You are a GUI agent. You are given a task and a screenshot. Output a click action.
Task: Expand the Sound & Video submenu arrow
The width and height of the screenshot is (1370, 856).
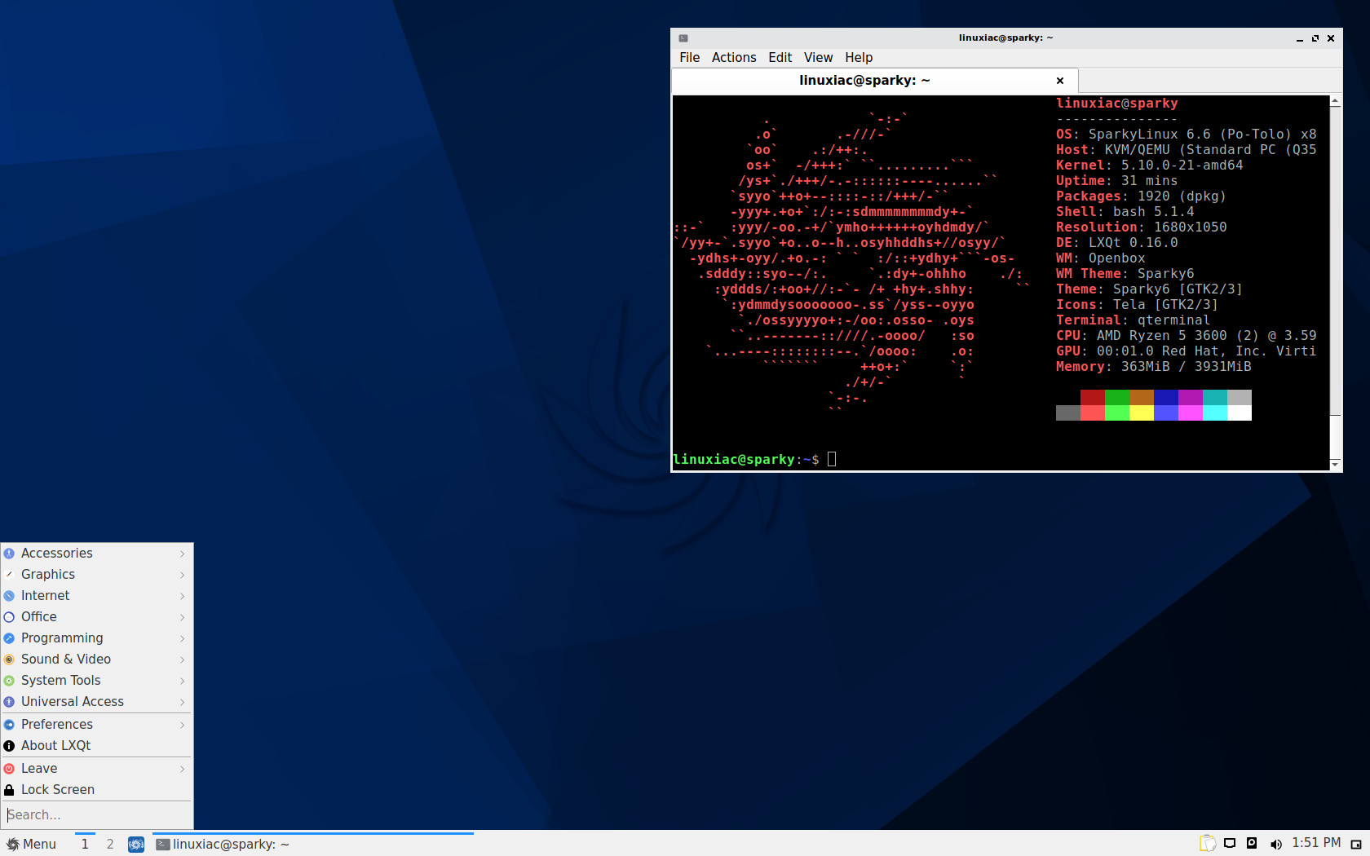point(183,660)
